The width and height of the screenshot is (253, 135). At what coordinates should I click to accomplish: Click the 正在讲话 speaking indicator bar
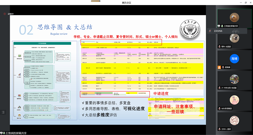[227, 31]
